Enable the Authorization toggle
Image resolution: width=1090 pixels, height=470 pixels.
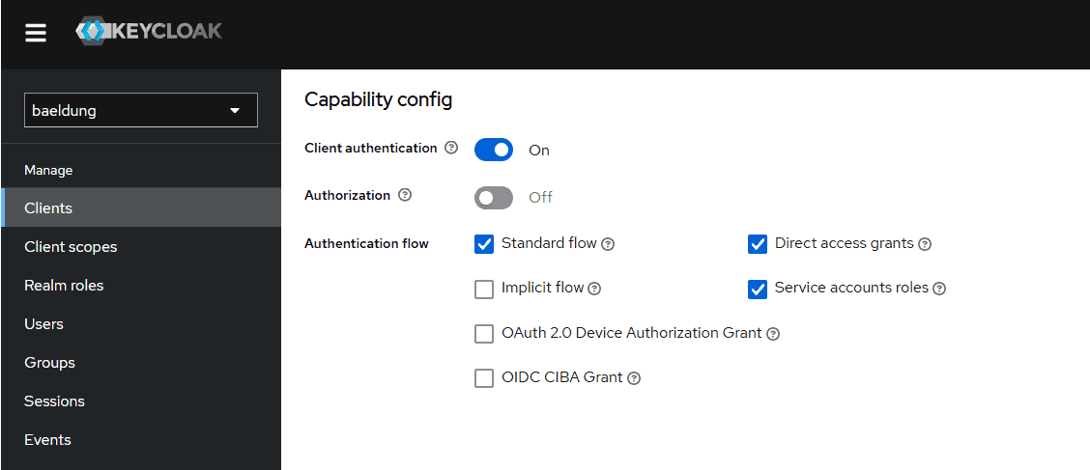(x=494, y=197)
